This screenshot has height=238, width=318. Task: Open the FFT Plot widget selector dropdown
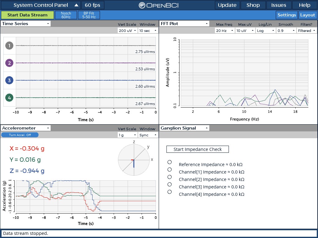click(184, 24)
